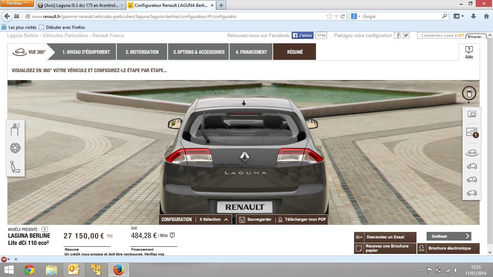The image size is (493, 277).
Task: Click the Facebook J'aime button
Action: point(302,35)
